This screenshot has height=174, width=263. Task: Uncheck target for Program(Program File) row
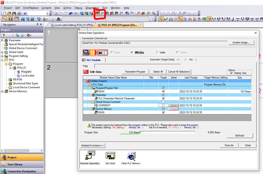point(163,88)
